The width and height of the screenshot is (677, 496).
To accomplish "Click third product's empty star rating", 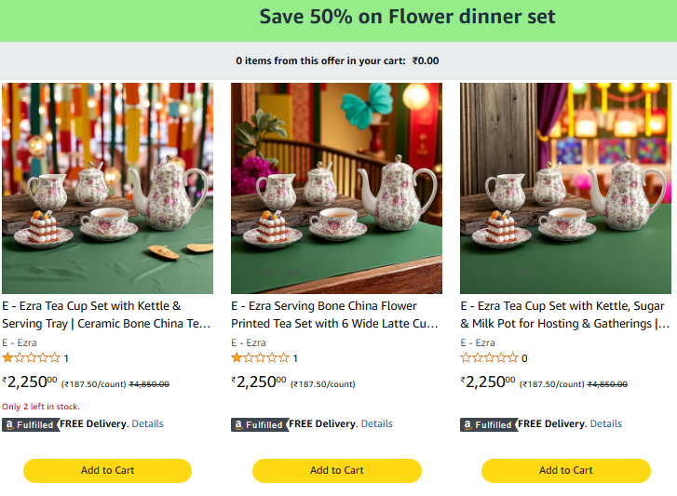I will click(489, 358).
